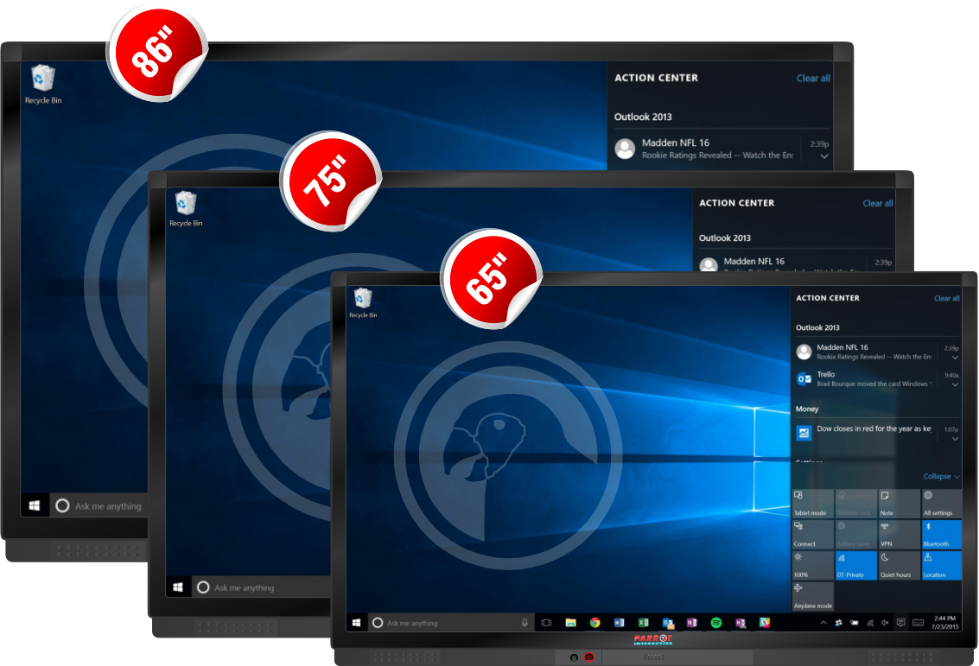
Task: Open Excel from the front screen taskbar
Action: tap(643, 622)
